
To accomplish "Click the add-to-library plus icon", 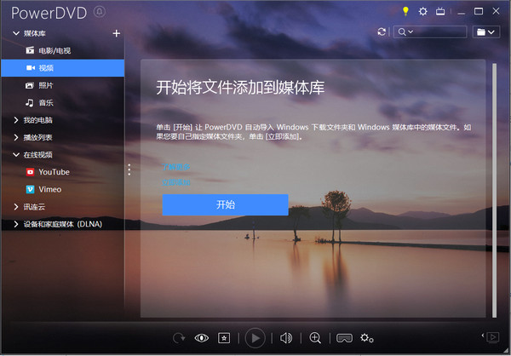I will (117, 33).
